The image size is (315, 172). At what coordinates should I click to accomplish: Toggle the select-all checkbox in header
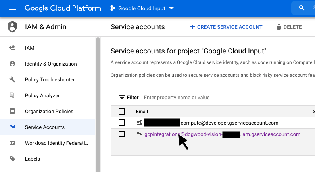click(122, 112)
